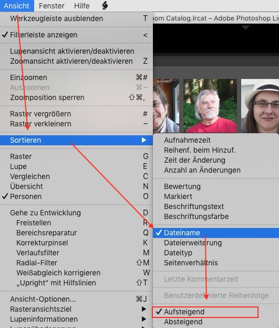Switch to Übersicht view

click(76, 186)
